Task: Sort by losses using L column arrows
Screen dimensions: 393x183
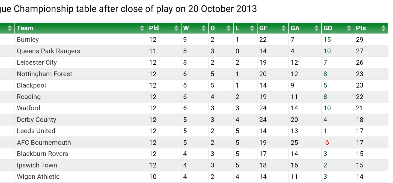Action: [252, 28]
